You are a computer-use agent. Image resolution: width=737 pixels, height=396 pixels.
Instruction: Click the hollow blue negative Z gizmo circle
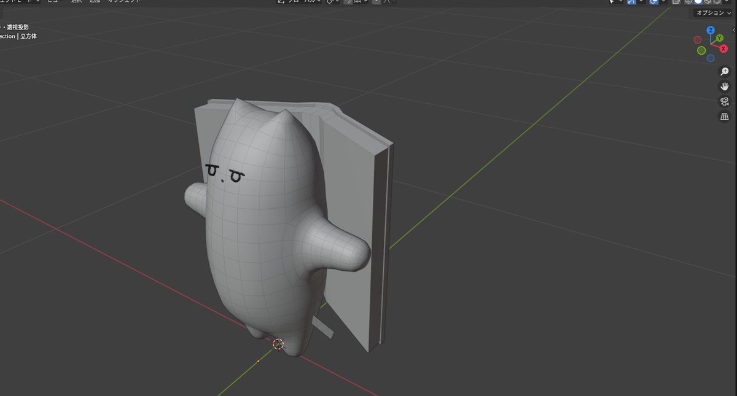[x=711, y=58]
